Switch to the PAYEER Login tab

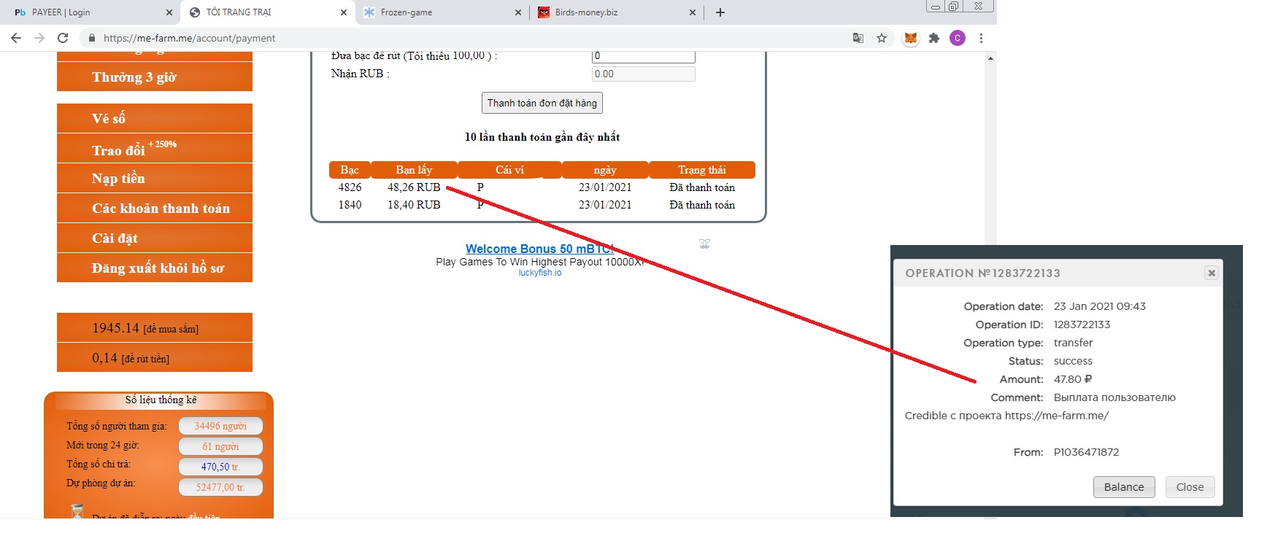click(91, 12)
